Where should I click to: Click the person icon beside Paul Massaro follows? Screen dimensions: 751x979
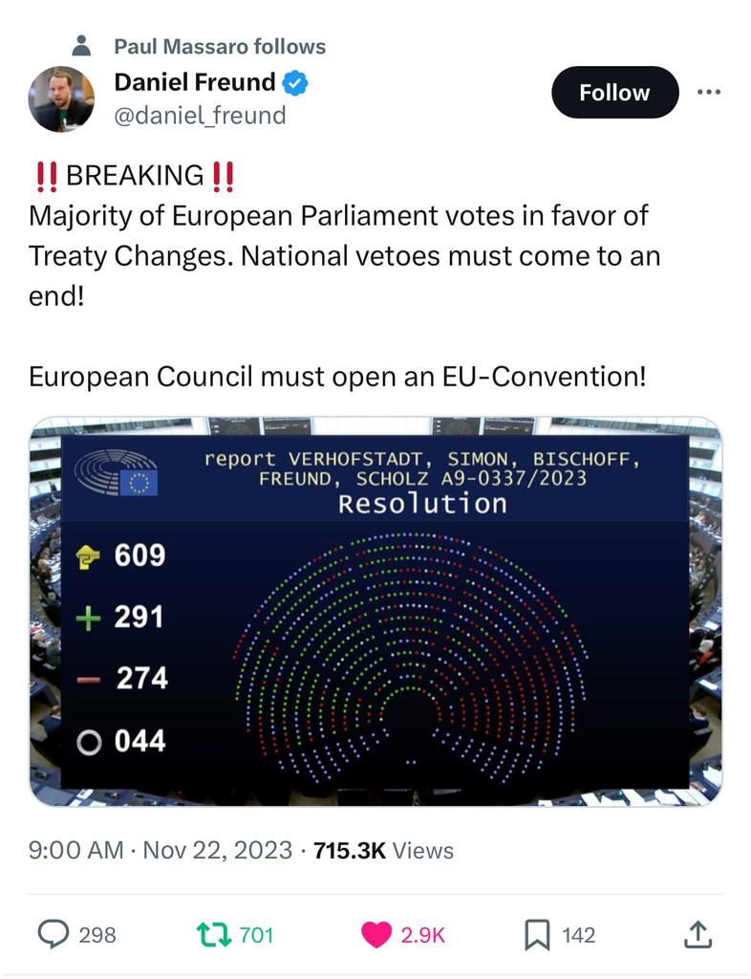point(82,45)
